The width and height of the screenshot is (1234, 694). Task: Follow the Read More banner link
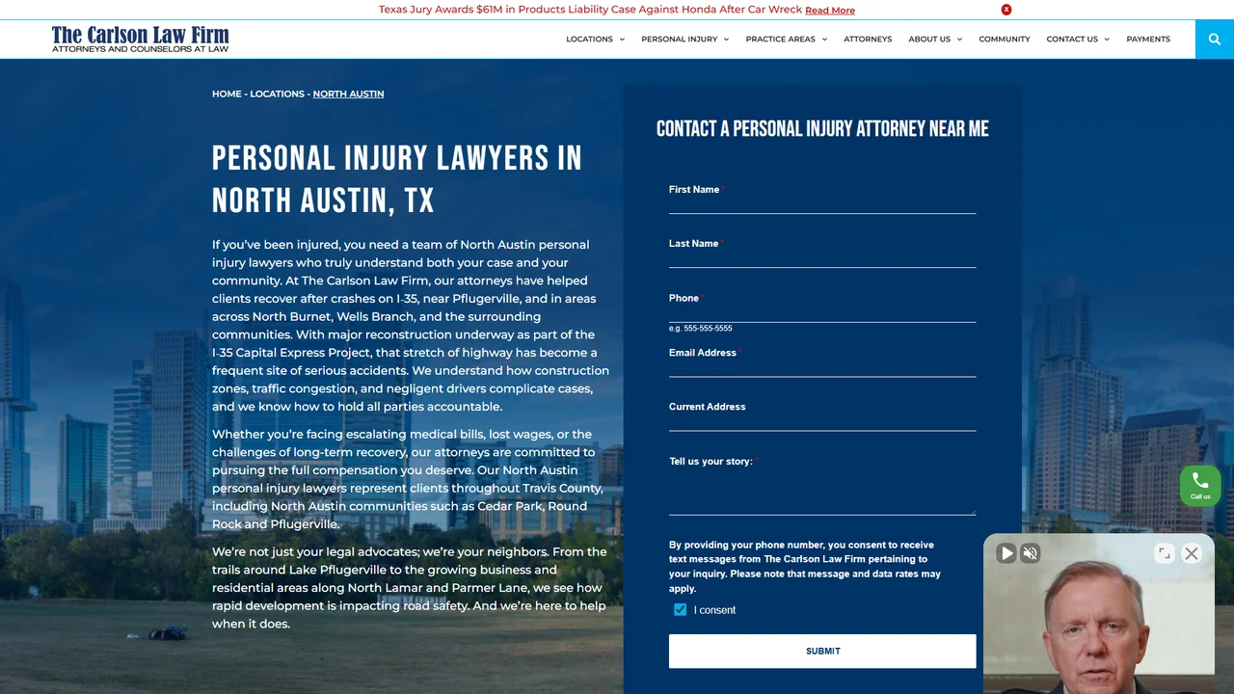830,11
